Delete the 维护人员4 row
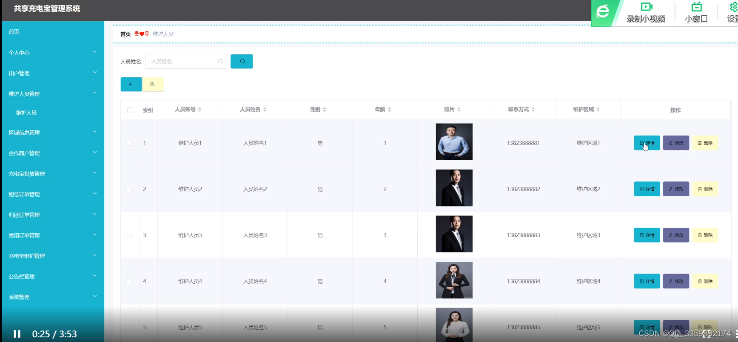Image resolution: width=738 pixels, height=342 pixels. 705,281
